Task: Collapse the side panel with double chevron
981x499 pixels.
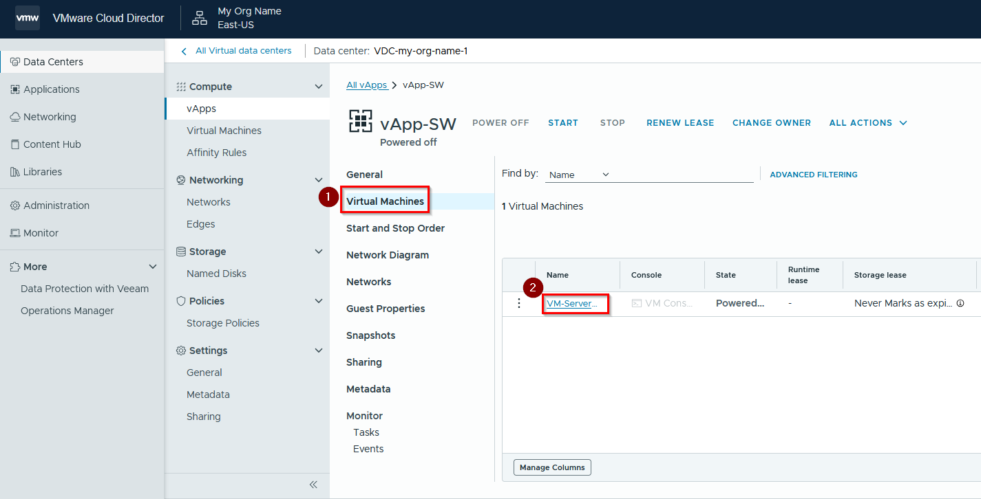Action: pos(313,485)
